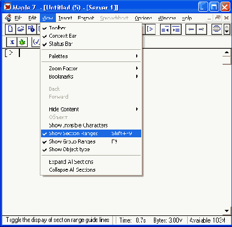Close the open View menu

tap(48, 18)
